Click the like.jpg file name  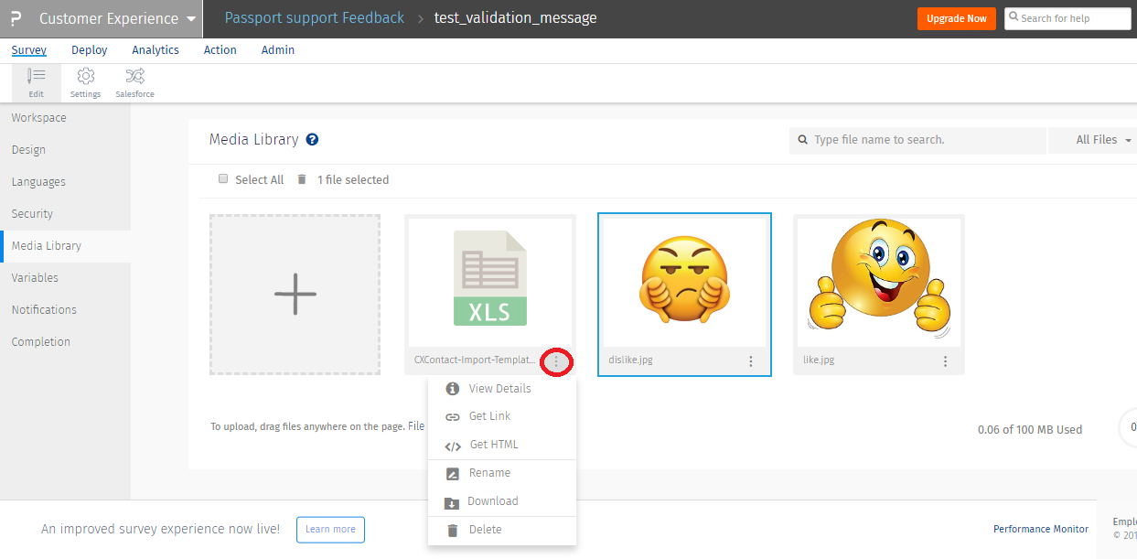(x=819, y=360)
